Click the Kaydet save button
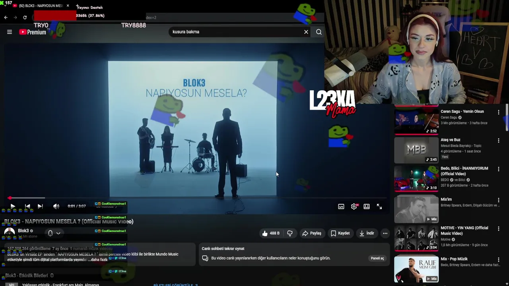This screenshot has height=286, width=509. pyautogui.click(x=340, y=233)
